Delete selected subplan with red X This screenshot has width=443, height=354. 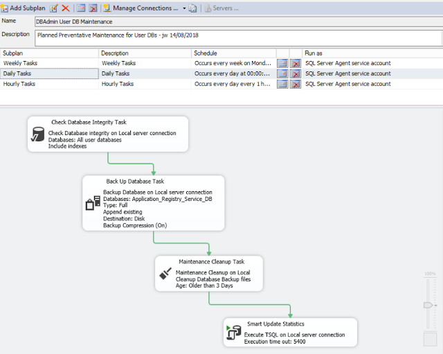(x=66, y=8)
